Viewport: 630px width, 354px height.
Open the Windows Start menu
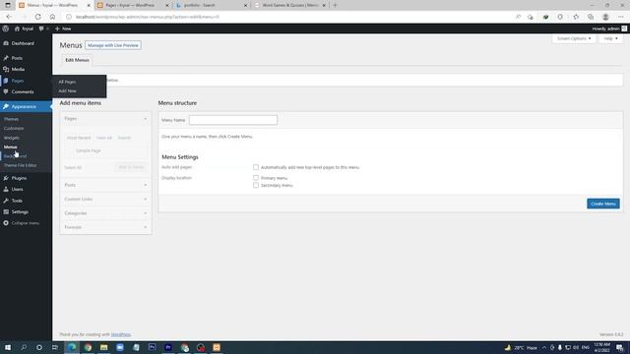[x=8, y=347]
